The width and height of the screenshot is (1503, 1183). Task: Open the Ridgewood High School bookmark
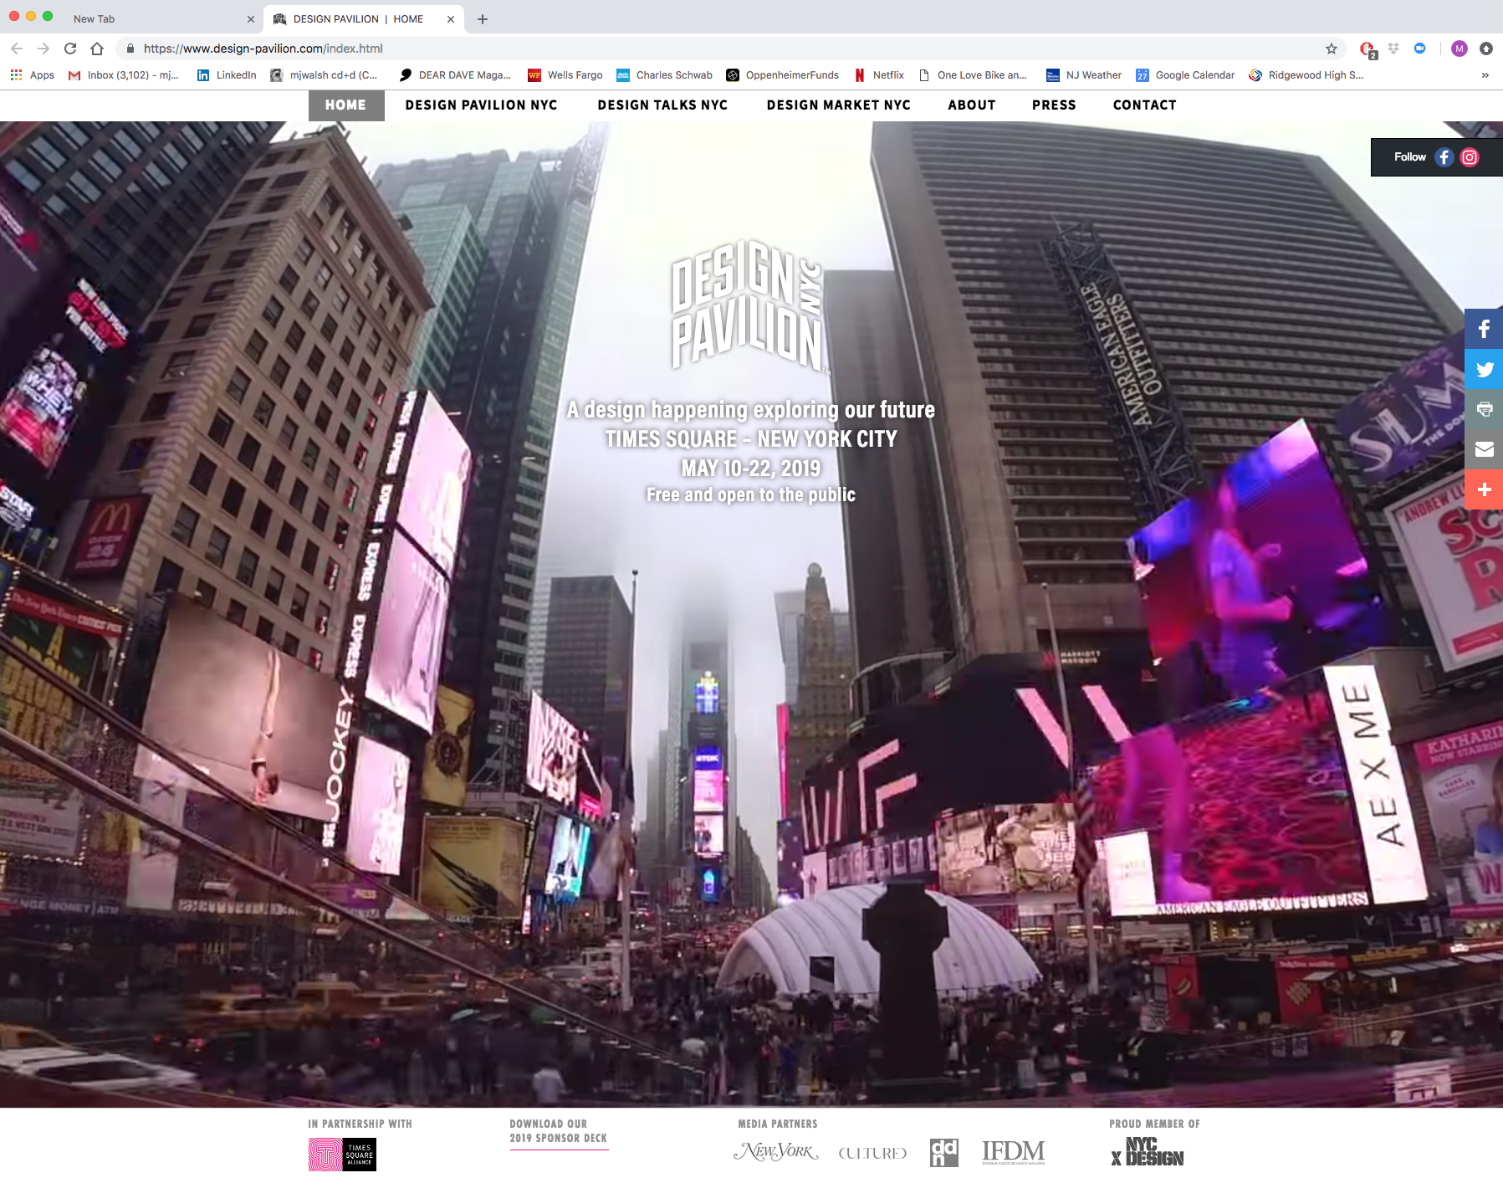pos(1306,75)
